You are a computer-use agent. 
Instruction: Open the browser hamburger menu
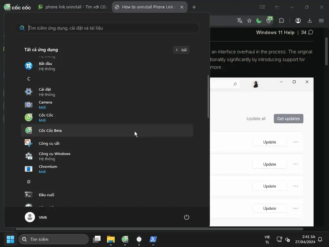pyautogui.click(x=321, y=21)
